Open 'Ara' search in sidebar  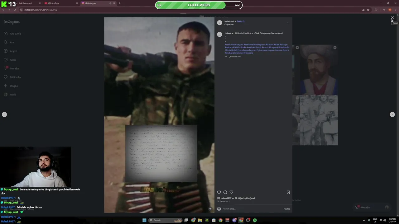(x=9, y=42)
